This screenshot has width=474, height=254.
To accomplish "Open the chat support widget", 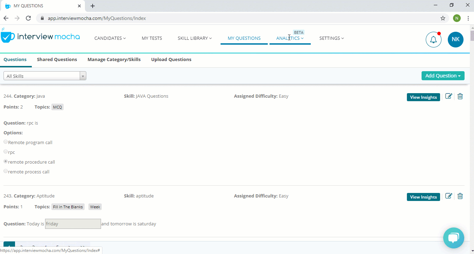I will [x=453, y=238].
